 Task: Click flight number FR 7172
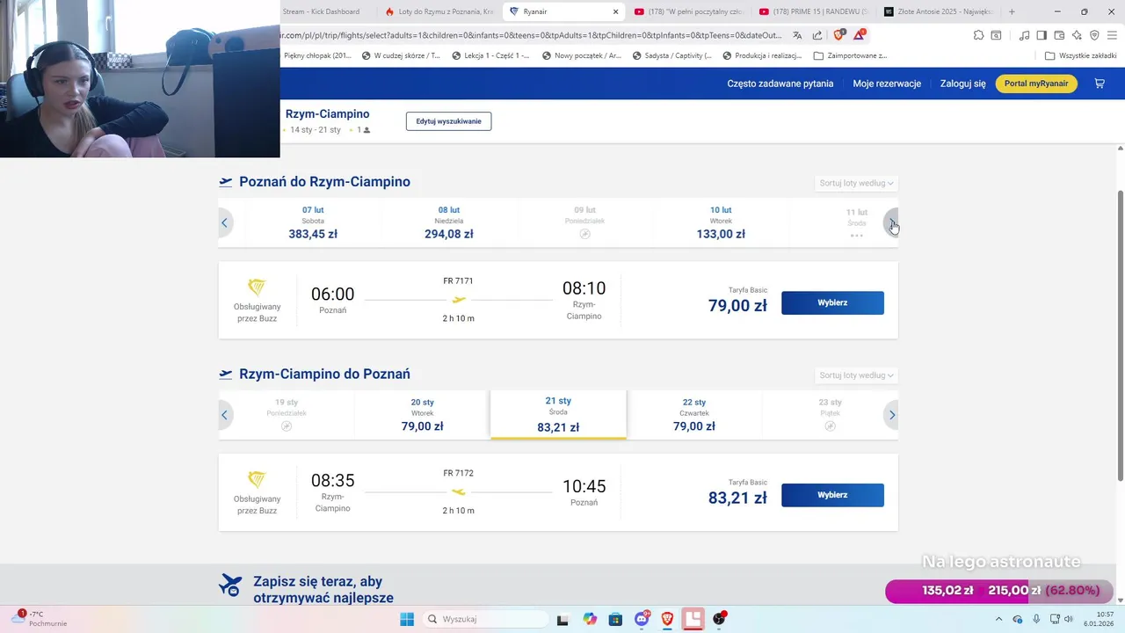point(458,473)
